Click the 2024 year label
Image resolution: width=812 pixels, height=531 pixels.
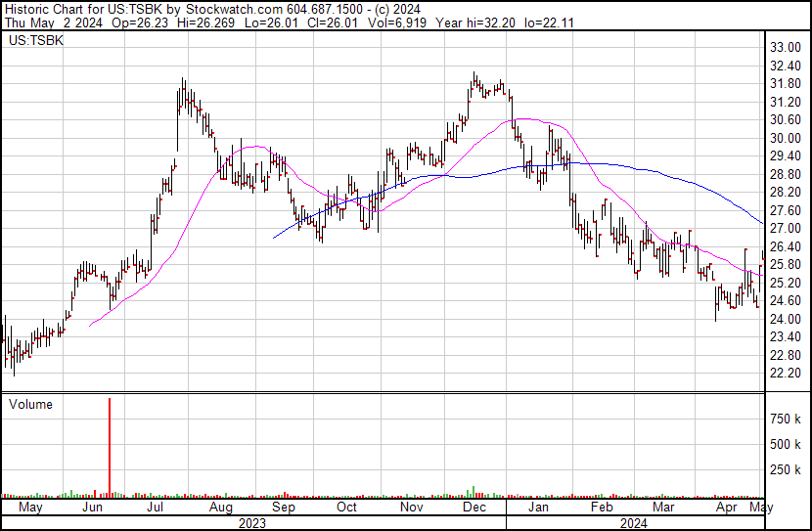[632, 522]
